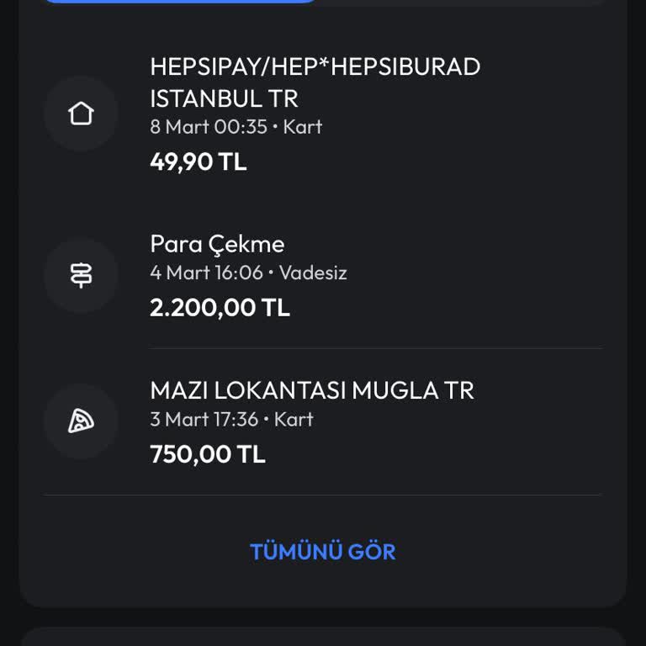
Task: Tap the 2.200,00 TL withdrawal amount
Action: tap(220, 308)
